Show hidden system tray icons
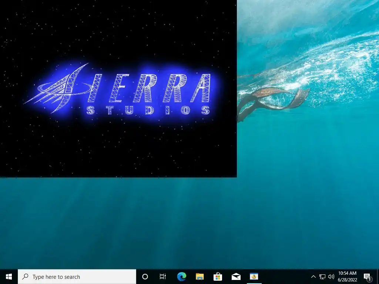This screenshot has width=379, height=284. coord(313,277)
